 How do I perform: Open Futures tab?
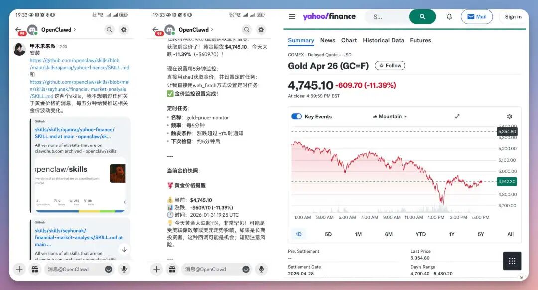tap(420, 40)
